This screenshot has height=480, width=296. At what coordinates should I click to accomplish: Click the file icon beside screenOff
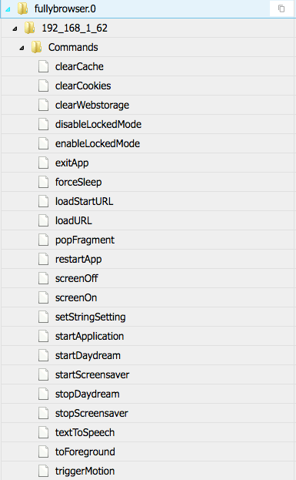tap(43, 278)
